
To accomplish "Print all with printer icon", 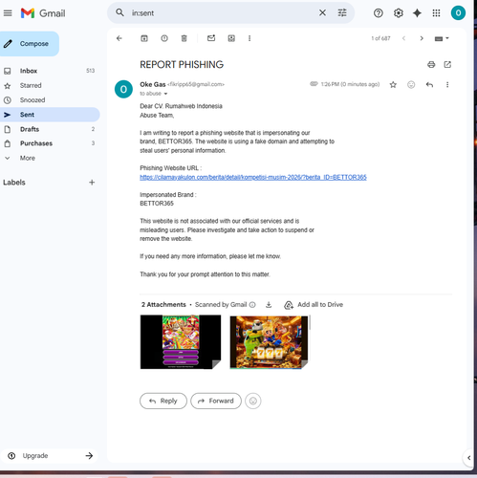I will pos(431,65).
